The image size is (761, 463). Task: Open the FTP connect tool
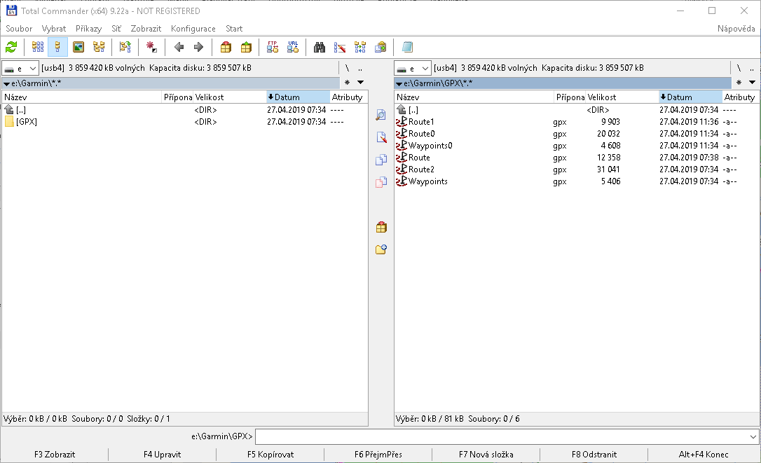273,47
